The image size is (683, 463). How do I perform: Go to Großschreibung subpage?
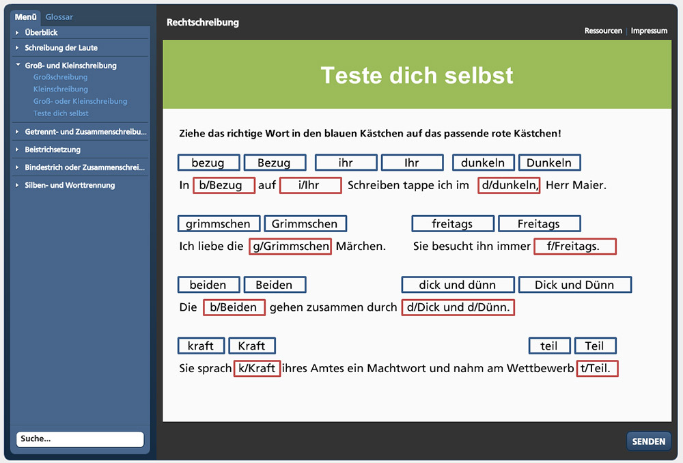point(61,77)
